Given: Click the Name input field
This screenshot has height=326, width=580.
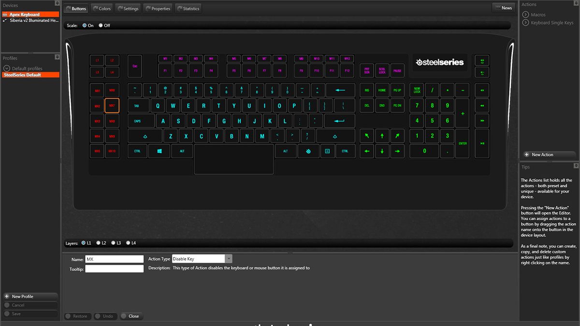Looking at the screenshot, I should 115,259.
